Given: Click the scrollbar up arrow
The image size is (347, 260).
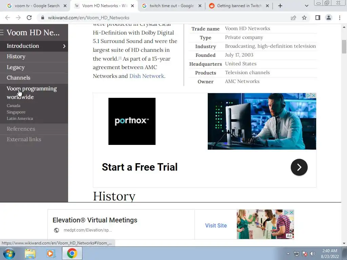Looking at the screenshot, I should [344, 27].
